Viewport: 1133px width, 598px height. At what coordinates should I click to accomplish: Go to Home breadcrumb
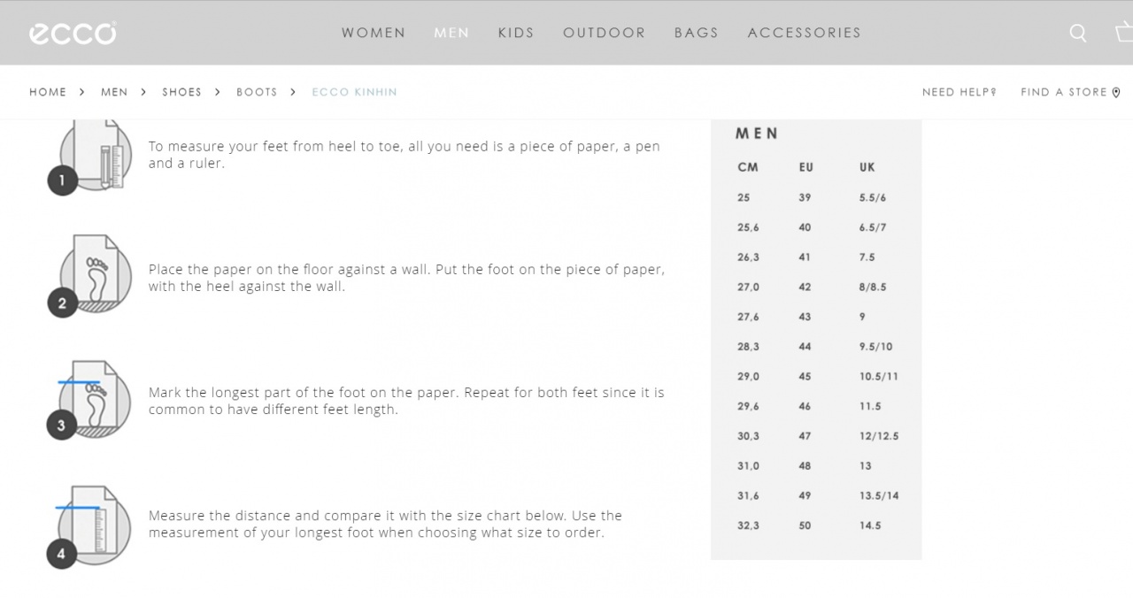point(48,92)
